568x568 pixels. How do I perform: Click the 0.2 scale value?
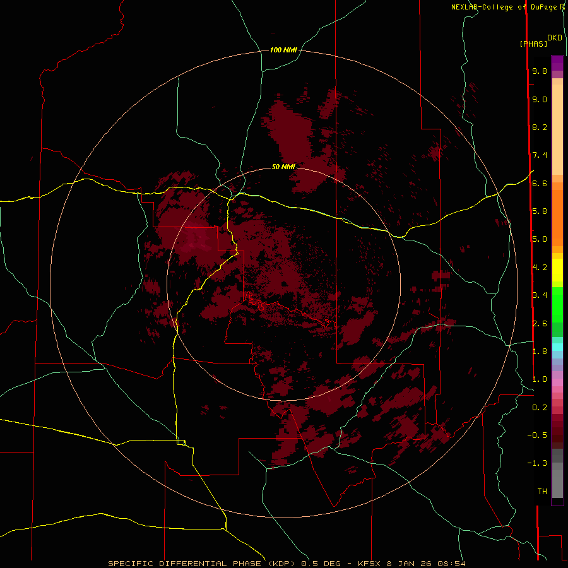point(540,408)
